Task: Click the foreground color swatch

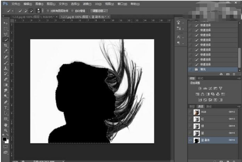Action: click(4, 139)
